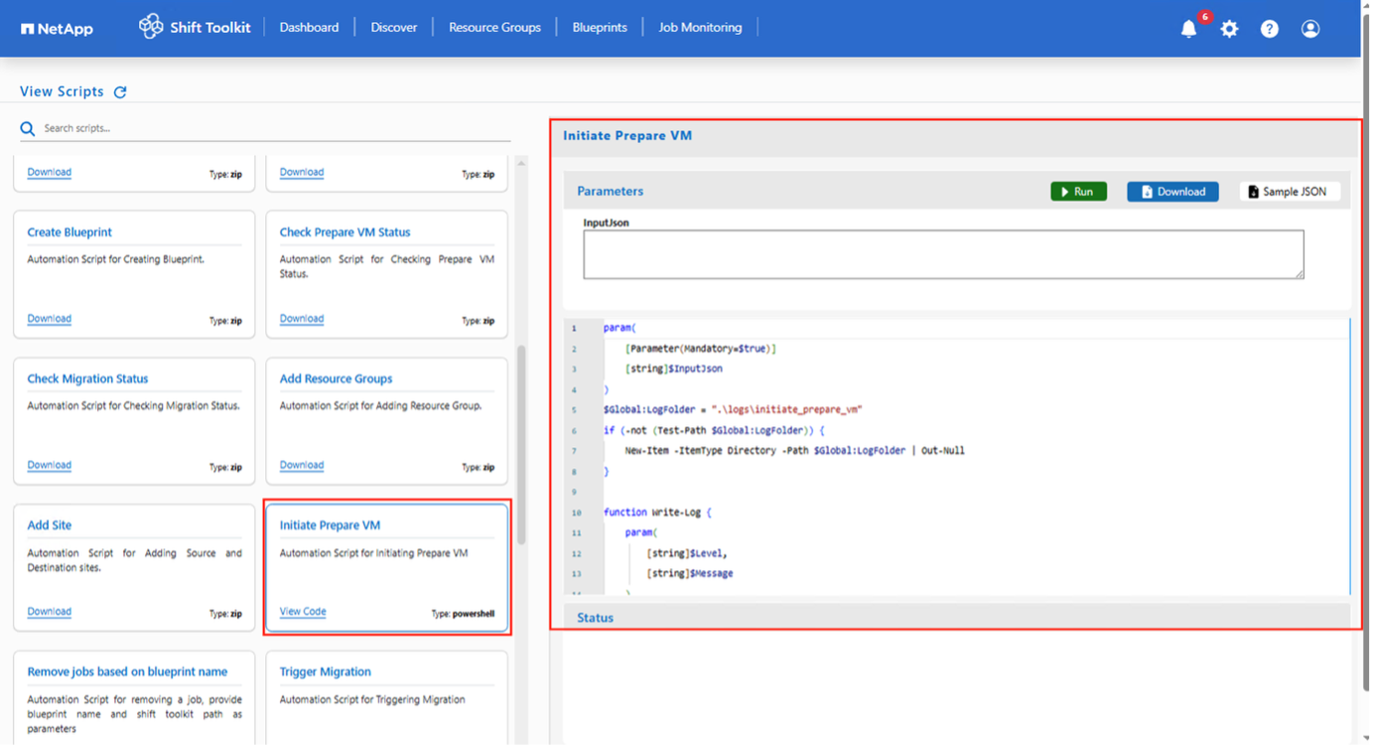Run the Initiate Prepare VM script
This screenshot has width=1374, height=749.
pos(1078,191)
